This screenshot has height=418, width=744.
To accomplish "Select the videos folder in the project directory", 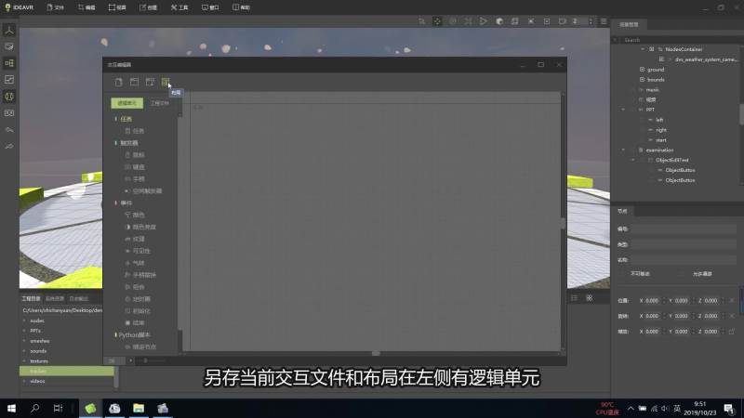I will pyautogui.click(x=37, y=381).
